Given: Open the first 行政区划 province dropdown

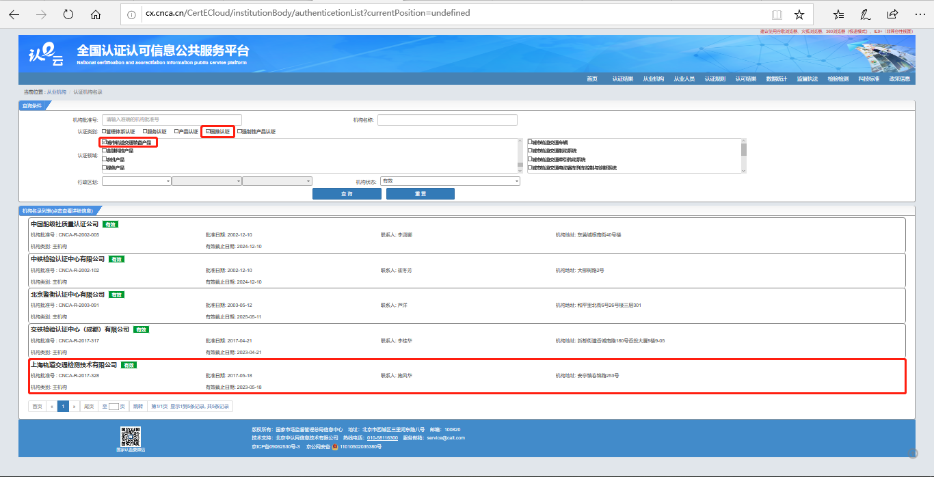Looking at the screenshot, I should click(137, 181).
